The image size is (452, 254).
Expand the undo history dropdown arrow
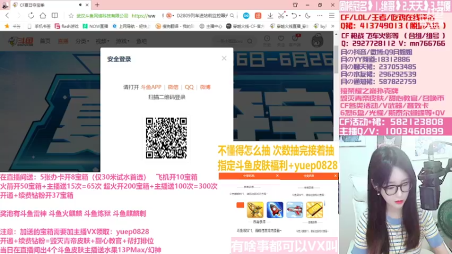[x=300, y=16]
